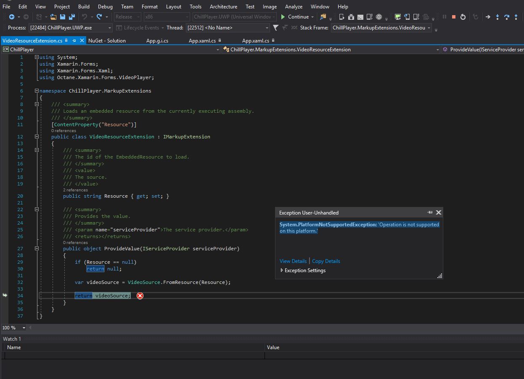Click the Save file icon
The image size is (524, 379).
(63, 17)
